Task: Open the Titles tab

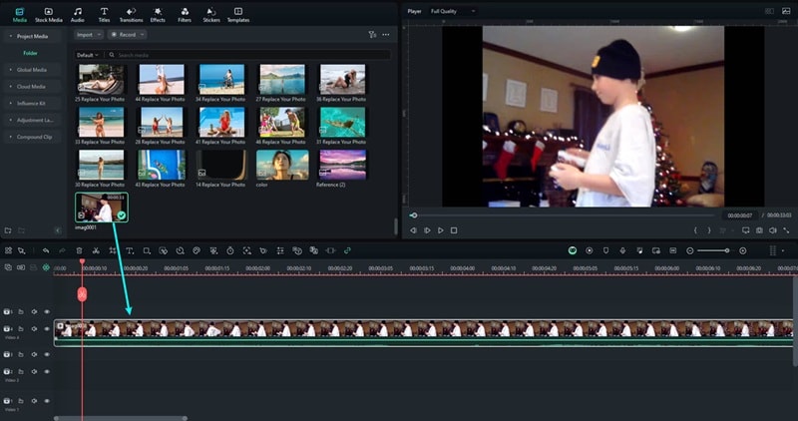Action: [x=104, y=15]
